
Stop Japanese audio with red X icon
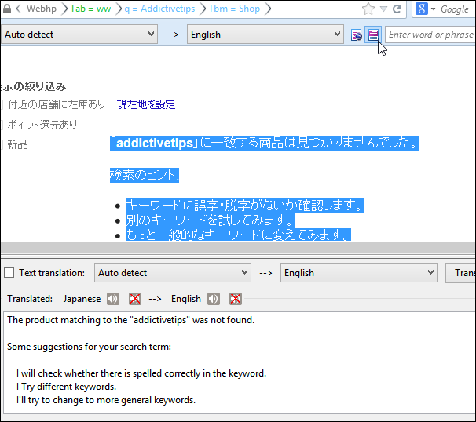[135, 299]
